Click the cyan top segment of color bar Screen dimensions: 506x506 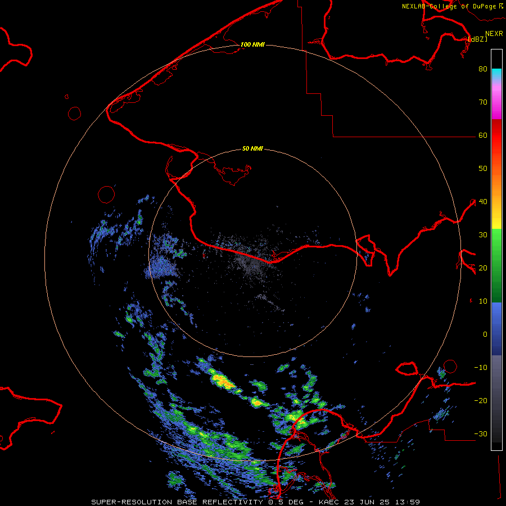pyautogui.click(x=496, y=74)
